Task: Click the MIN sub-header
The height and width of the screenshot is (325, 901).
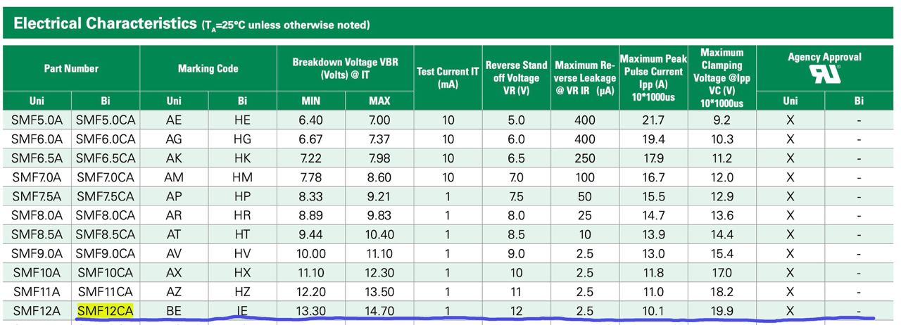Action: point(311,101)
